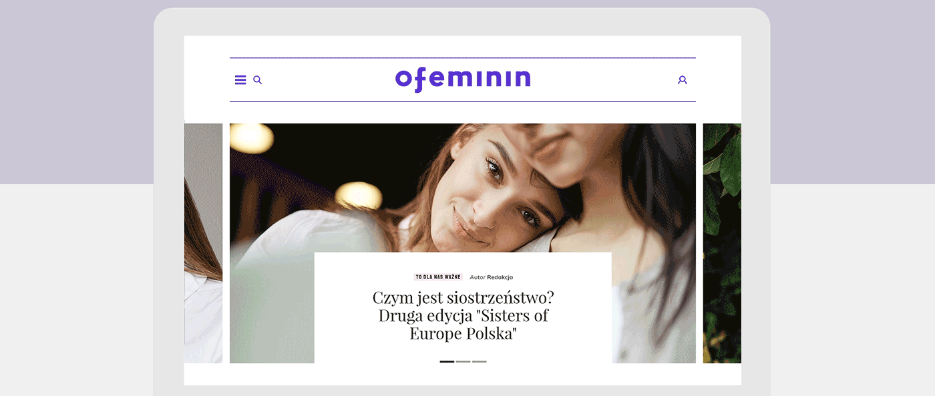935x396 pixels.
Task: Click the "Autor" label in article card
Action: (x=478, y=277)
